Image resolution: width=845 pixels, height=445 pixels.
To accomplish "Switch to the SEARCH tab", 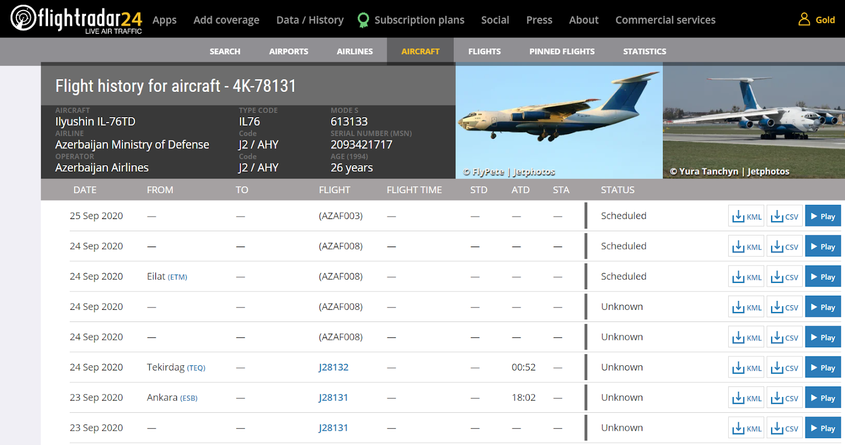I will point(225,51).
